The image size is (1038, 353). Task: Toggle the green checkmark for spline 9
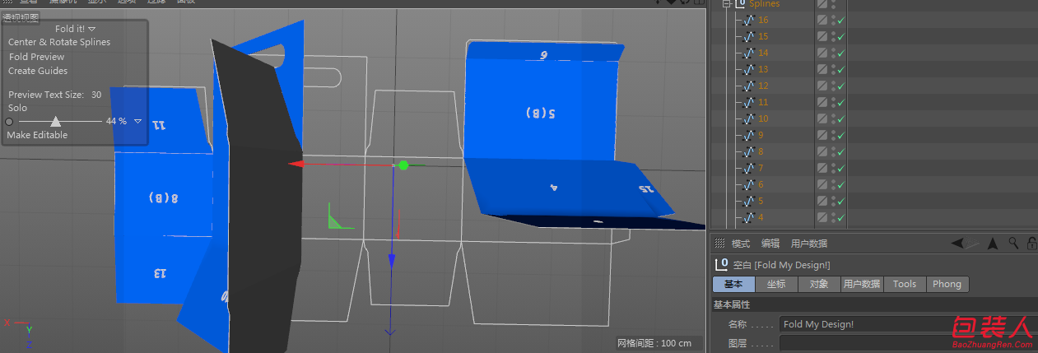pos(841,136)
